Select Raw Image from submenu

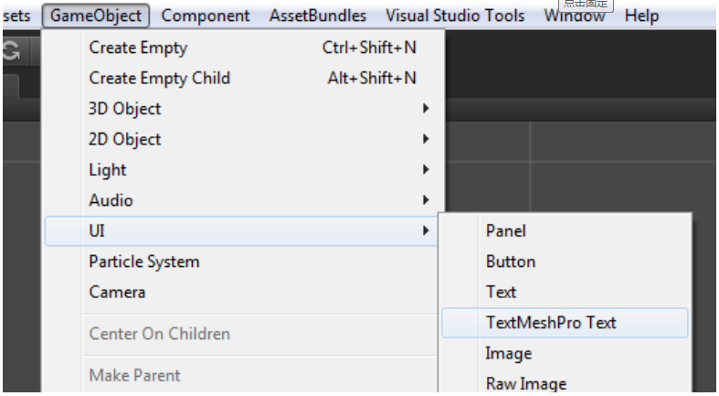(526, 384)
